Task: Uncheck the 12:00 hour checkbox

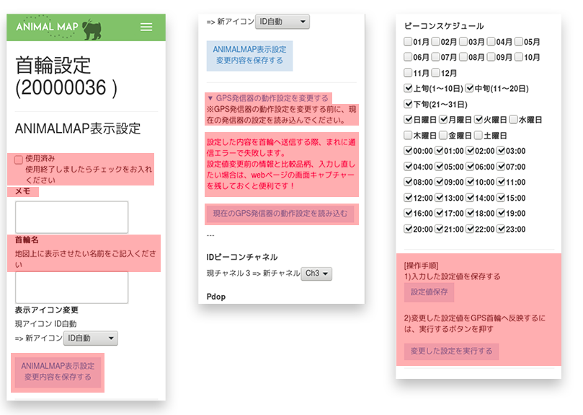Action: (x=408, y=198)
